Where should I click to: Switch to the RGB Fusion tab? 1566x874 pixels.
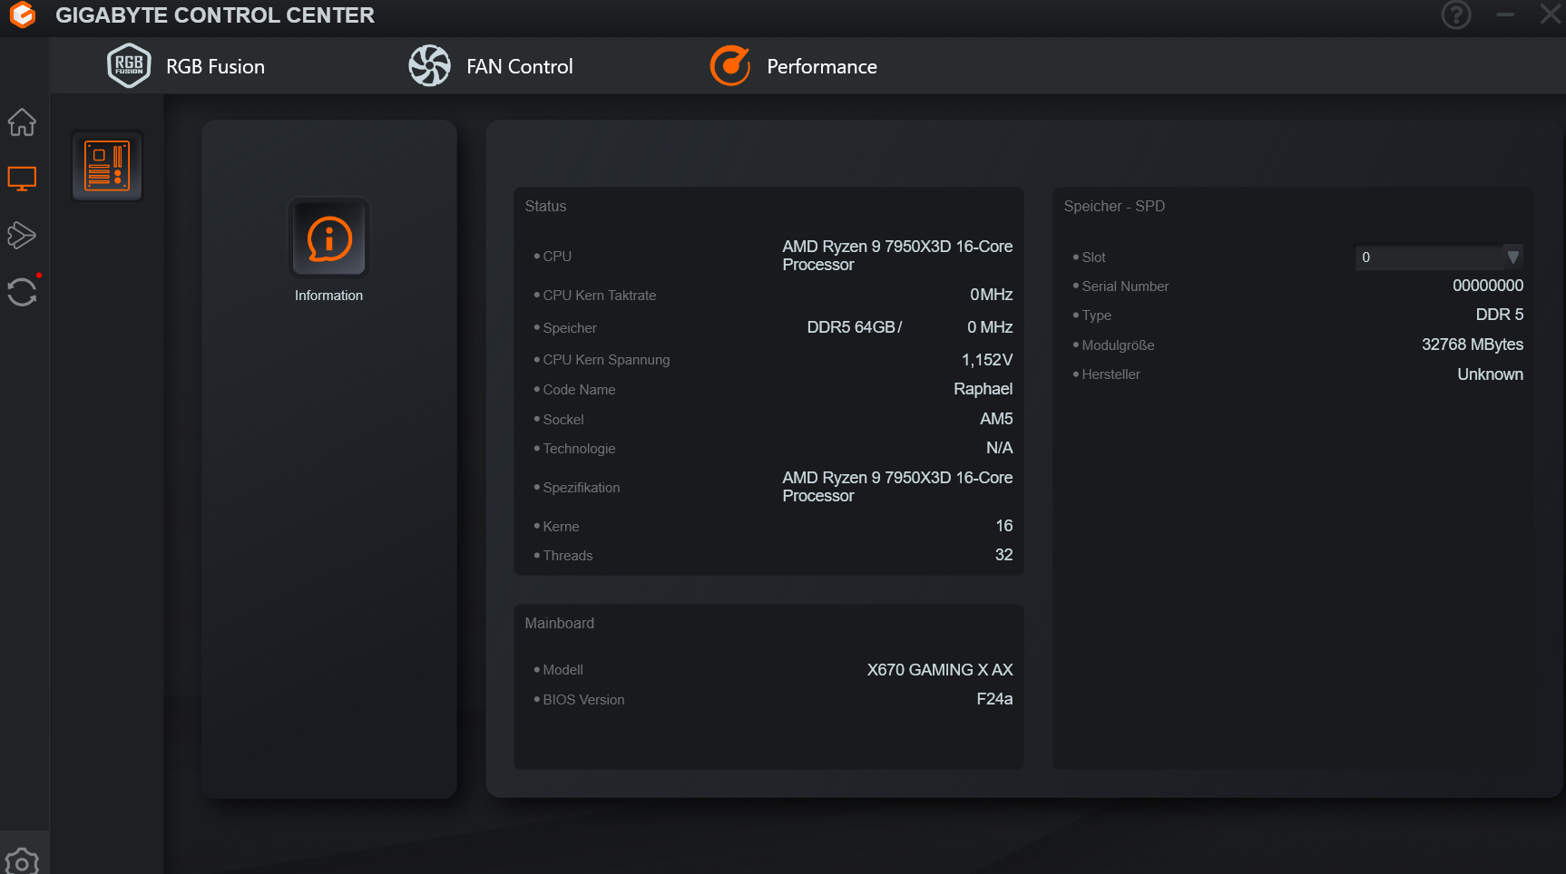216,66
